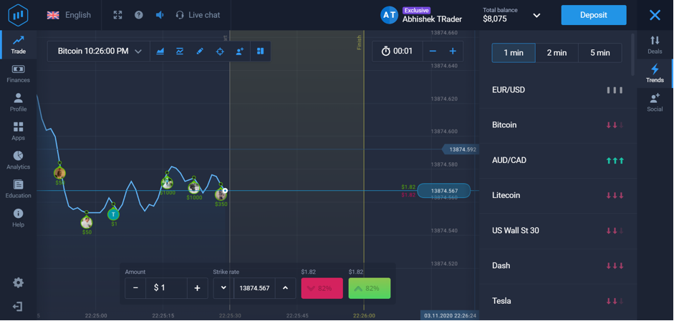Open Analytics from the left sidebar
674x321 pixels.
tap(18, 159)
